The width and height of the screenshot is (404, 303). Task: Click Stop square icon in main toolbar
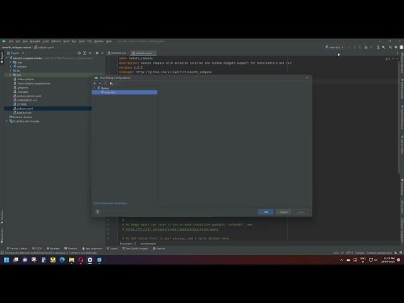click(371, 47)
